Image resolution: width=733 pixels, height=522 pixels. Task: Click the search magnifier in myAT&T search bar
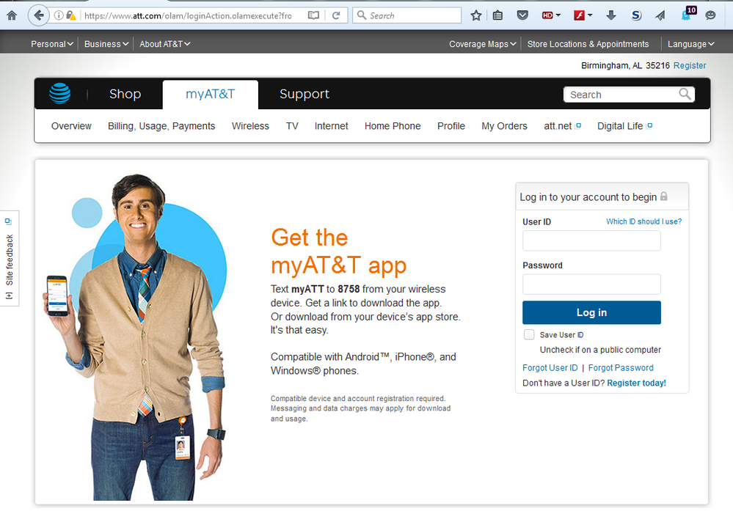[685, 94]
